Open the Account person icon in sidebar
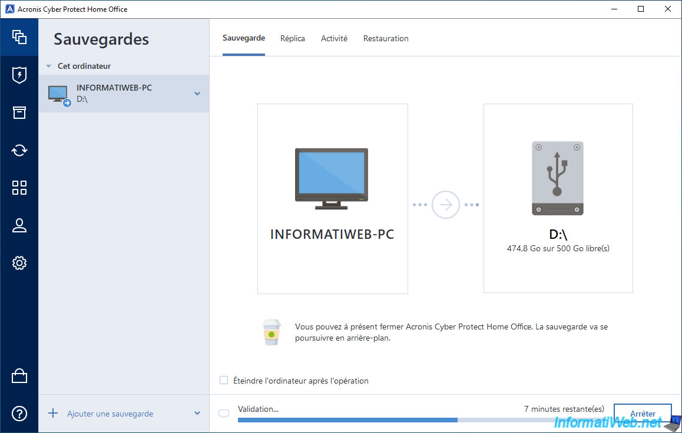Viewport: 682px width, 433px height. 19,225
